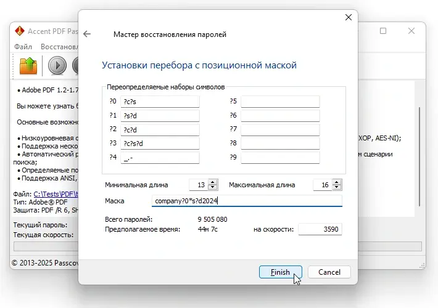Click the empty ?6 charset field
The image size is (438, 308).
(280, 116)
